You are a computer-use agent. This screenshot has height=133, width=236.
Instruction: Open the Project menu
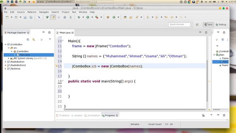tap(66, 12)
